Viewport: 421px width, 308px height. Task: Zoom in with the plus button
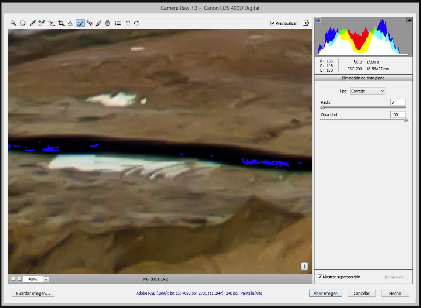[x=19, y=279]
